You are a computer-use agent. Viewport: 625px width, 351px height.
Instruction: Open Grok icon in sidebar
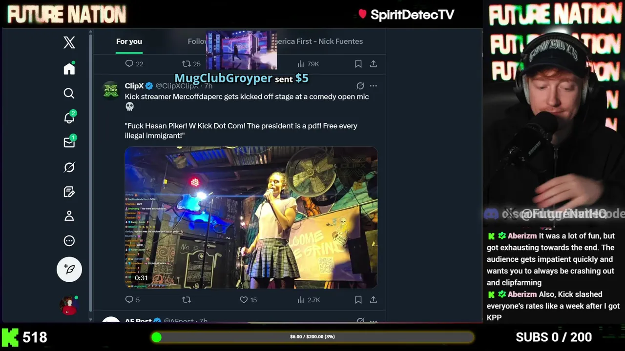69,167
